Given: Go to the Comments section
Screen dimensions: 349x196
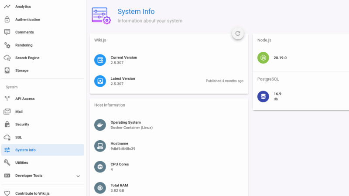Looking at the screenshot, I should pyautogui.click(x=42, y=32).
